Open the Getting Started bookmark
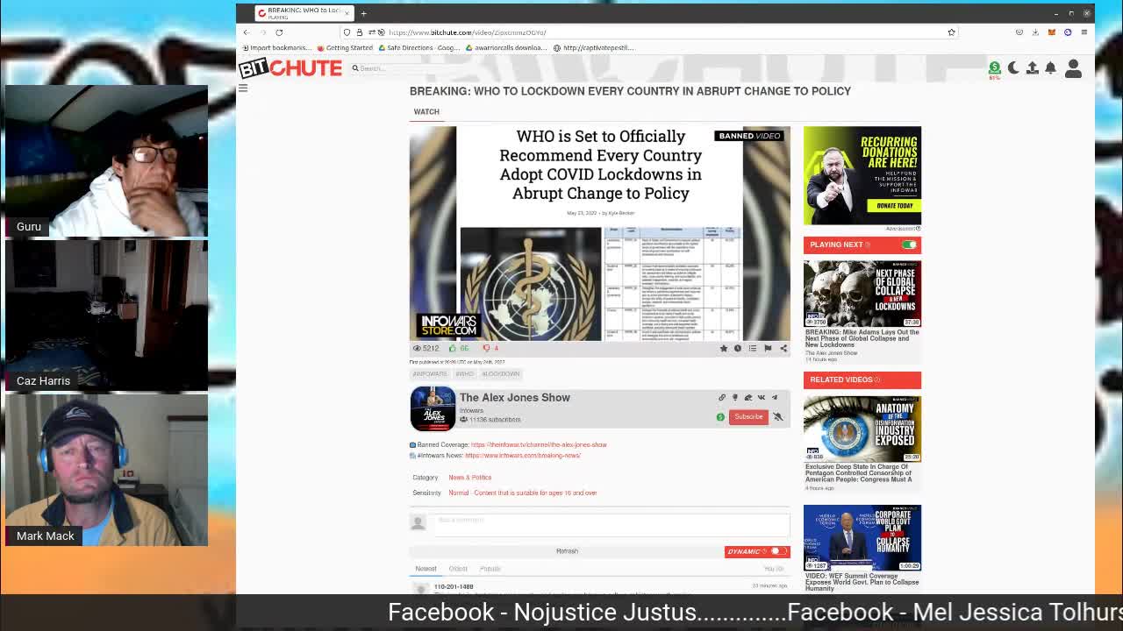This screenshot has width=1123, height=631. coord(345,48)
